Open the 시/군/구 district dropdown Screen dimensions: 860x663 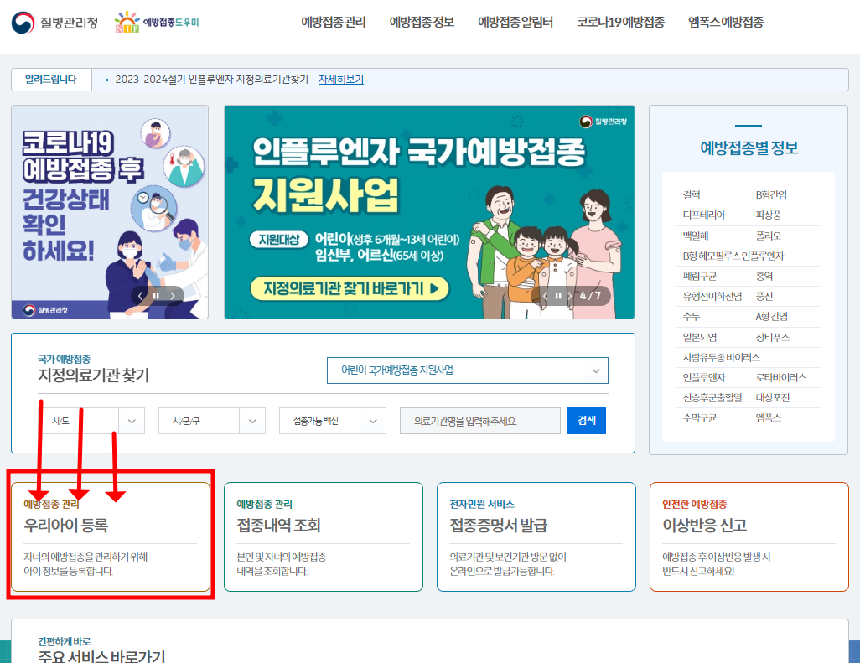point(211,420)
